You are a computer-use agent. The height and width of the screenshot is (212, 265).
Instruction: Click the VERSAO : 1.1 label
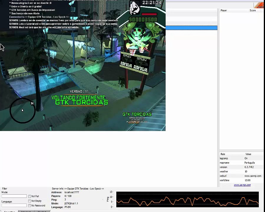click(x=79, y=92)
